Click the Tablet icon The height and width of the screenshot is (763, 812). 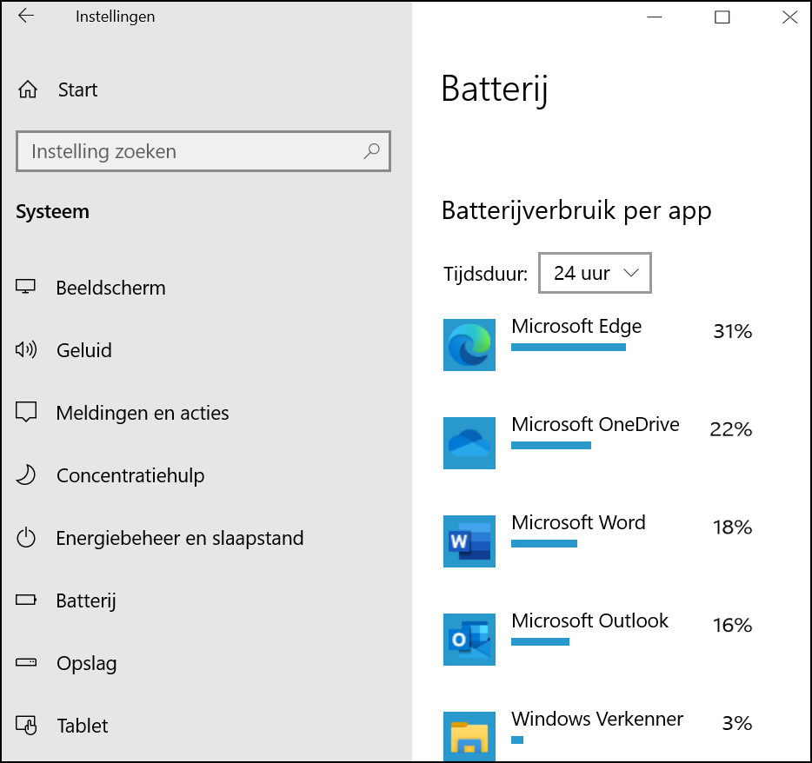point(26,725)
